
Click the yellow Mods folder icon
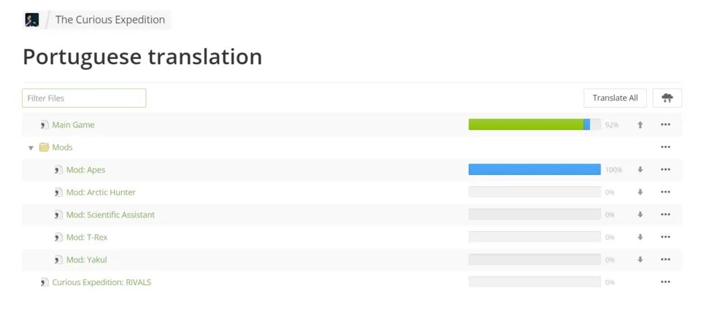(x=44, y=147)
